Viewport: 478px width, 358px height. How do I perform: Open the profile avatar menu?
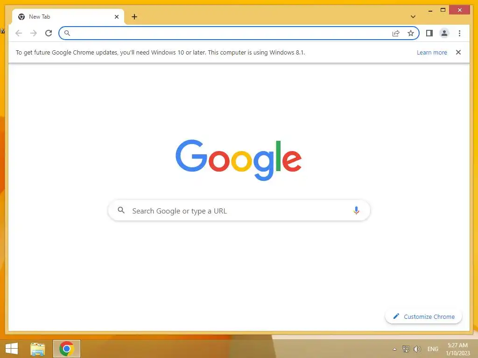444,33
